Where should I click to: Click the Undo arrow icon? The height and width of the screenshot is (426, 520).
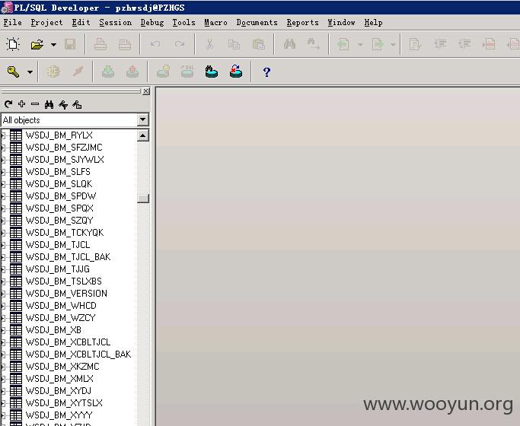(155, 43)
